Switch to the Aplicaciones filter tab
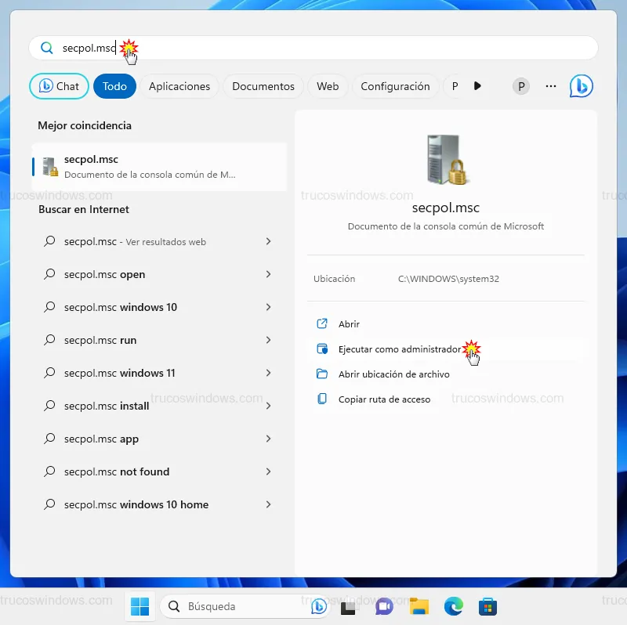The height and width of the screenshot is (625, 627). tap(179, 86)
